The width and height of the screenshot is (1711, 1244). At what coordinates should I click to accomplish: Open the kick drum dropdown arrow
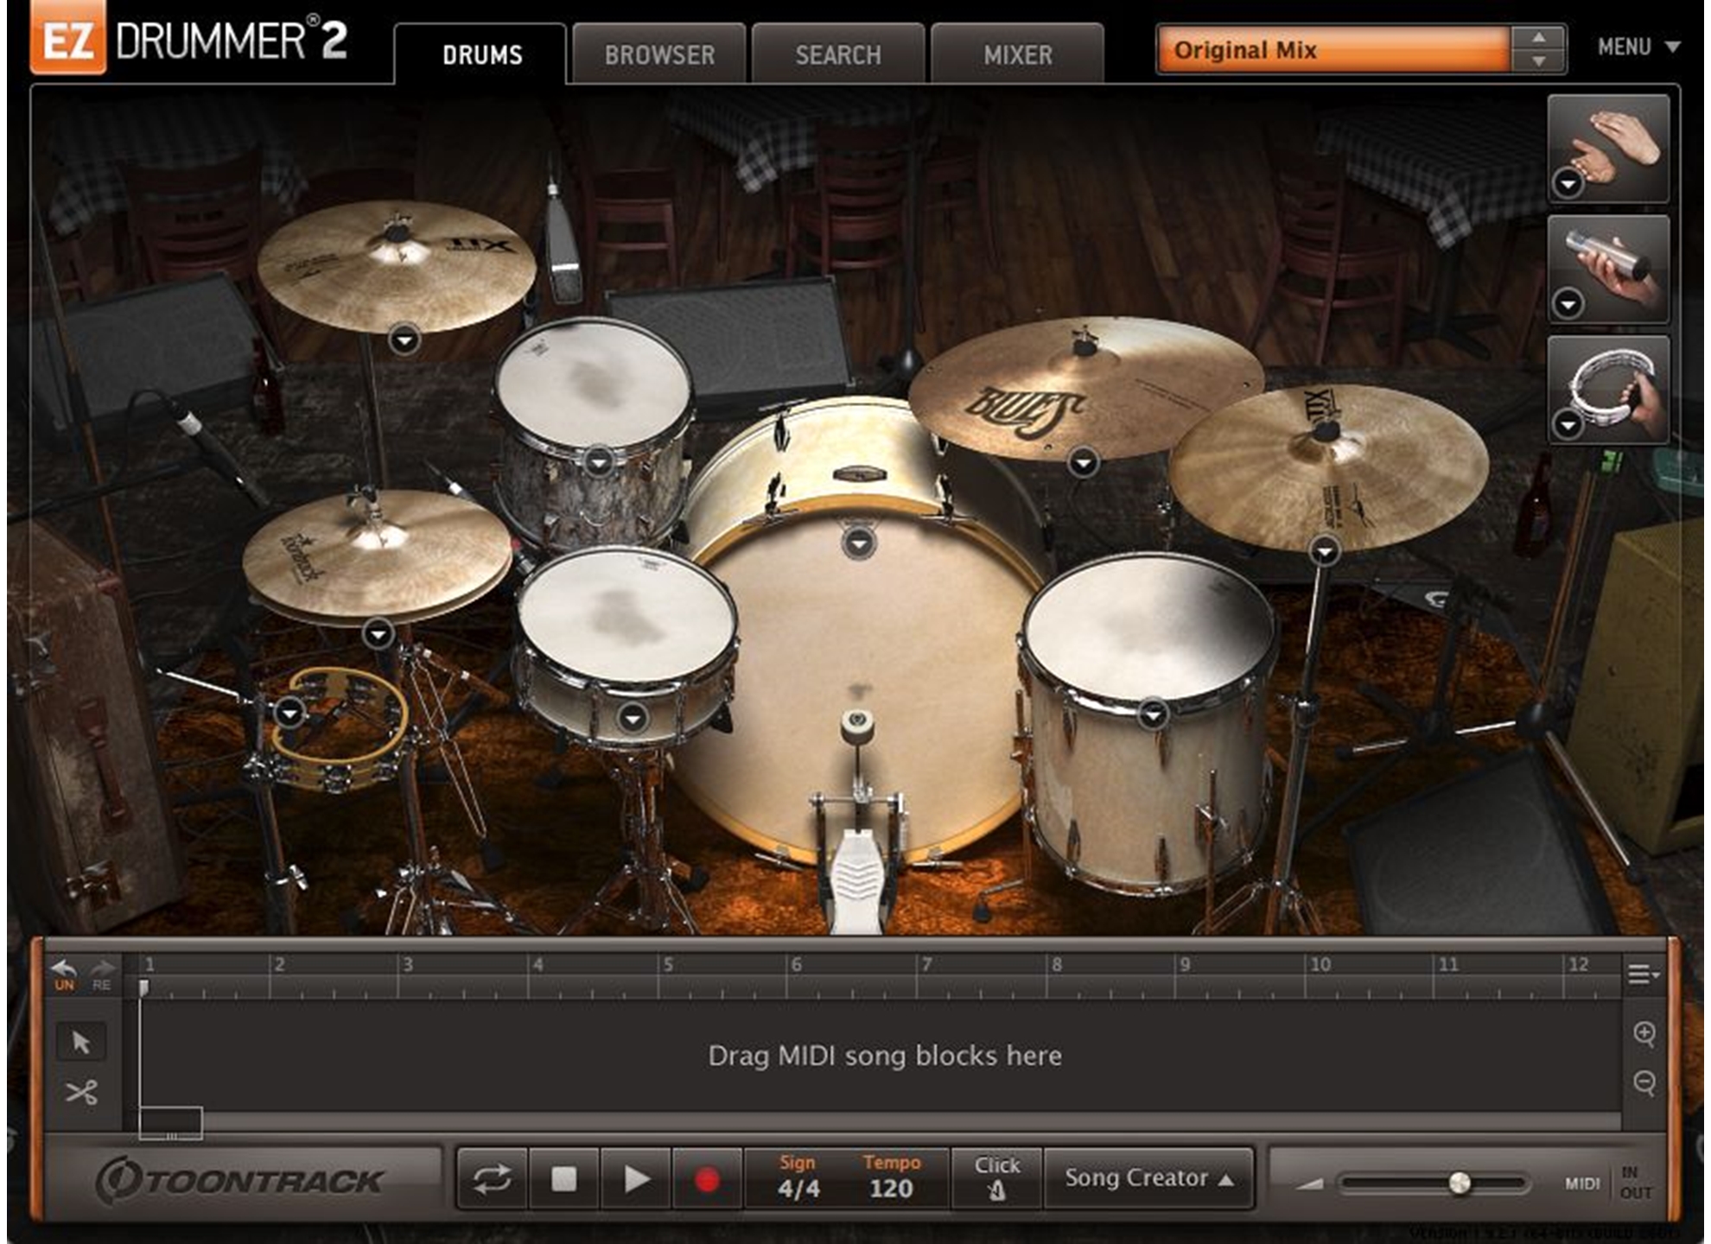click(858, 543)
